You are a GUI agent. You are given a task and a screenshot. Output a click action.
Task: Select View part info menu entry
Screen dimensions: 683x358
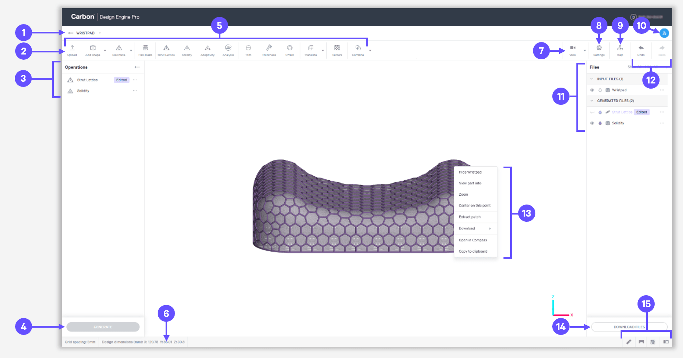475,183
